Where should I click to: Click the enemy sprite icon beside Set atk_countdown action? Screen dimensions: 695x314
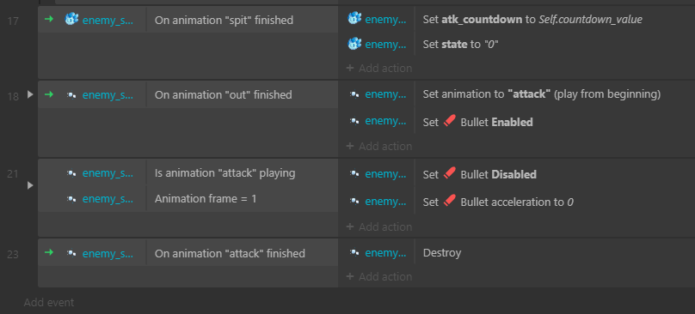coord(354,19)
